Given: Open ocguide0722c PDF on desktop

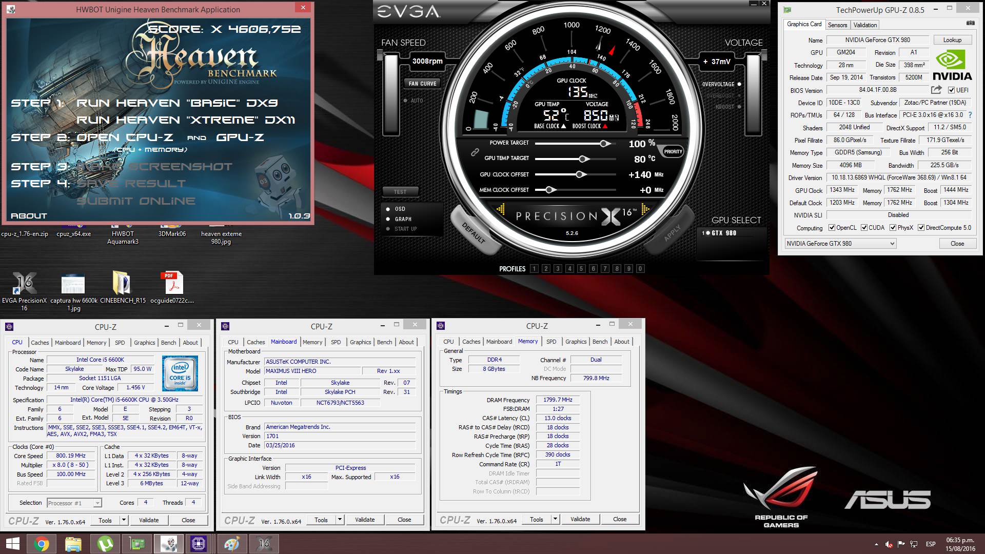Looking at the screenshot, I should pyautogui.click(x=172, y=287).
